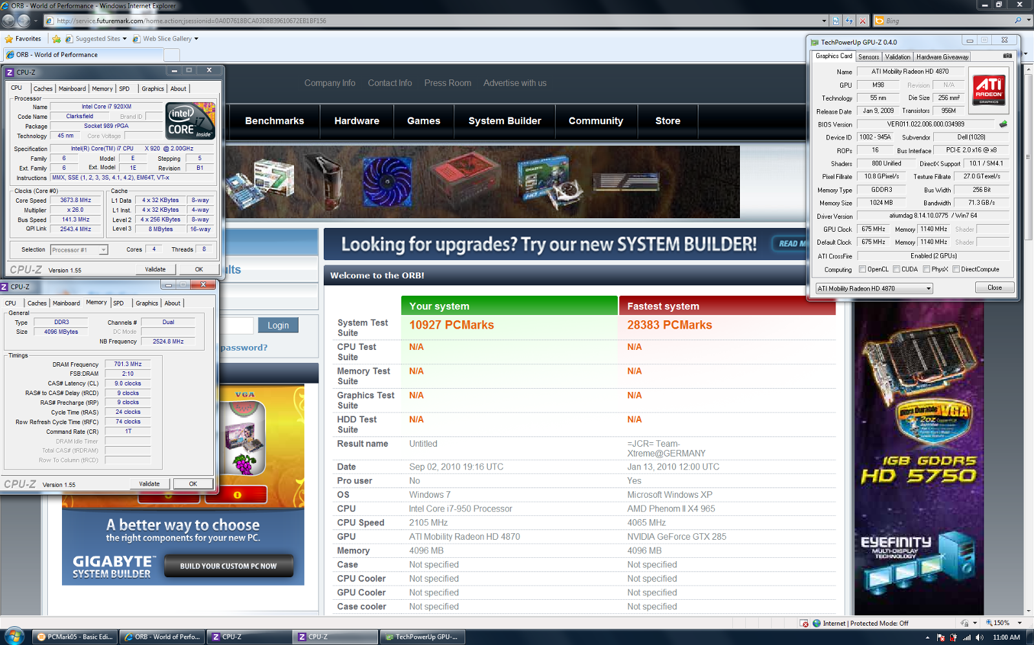Click the power plug tray icon
1034x645 pixels.
coord(954,637)
